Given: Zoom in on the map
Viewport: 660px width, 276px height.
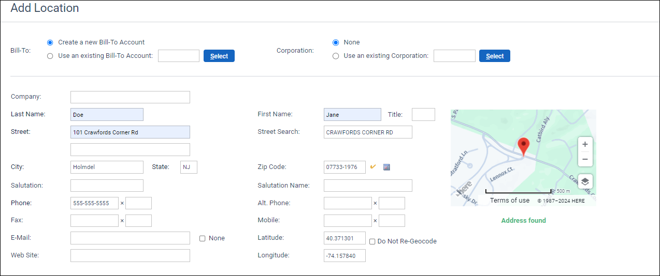Looking at the screenshot, I should point(585,144).
